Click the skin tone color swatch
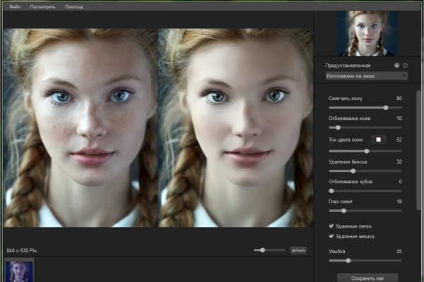This screenshot has width=424, height=282. [378, 140]
